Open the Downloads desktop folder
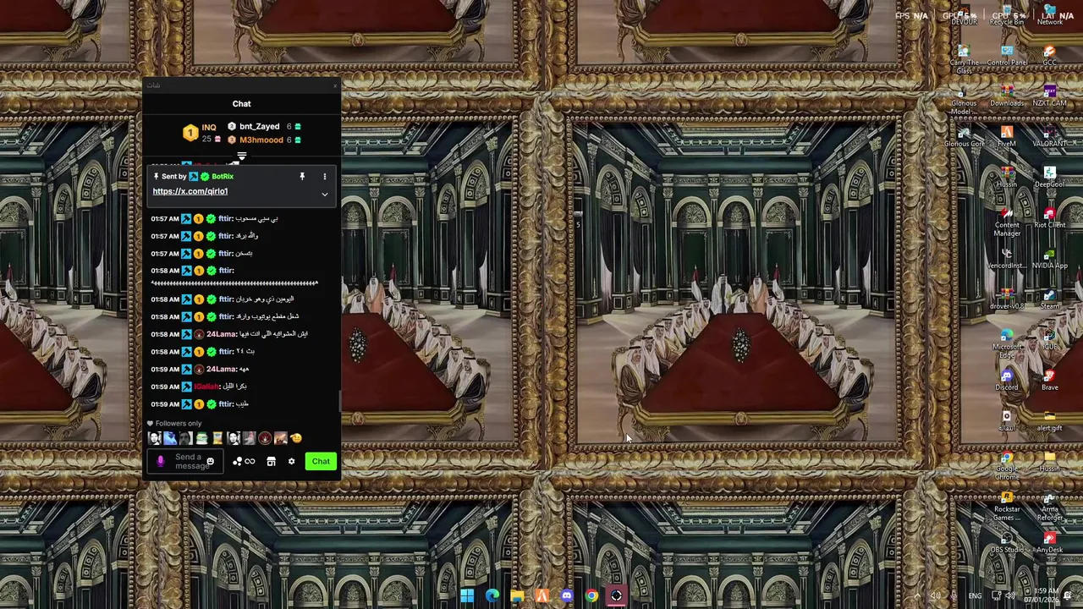Viewport: 1083px width, 609px height. click(1007, 96)
